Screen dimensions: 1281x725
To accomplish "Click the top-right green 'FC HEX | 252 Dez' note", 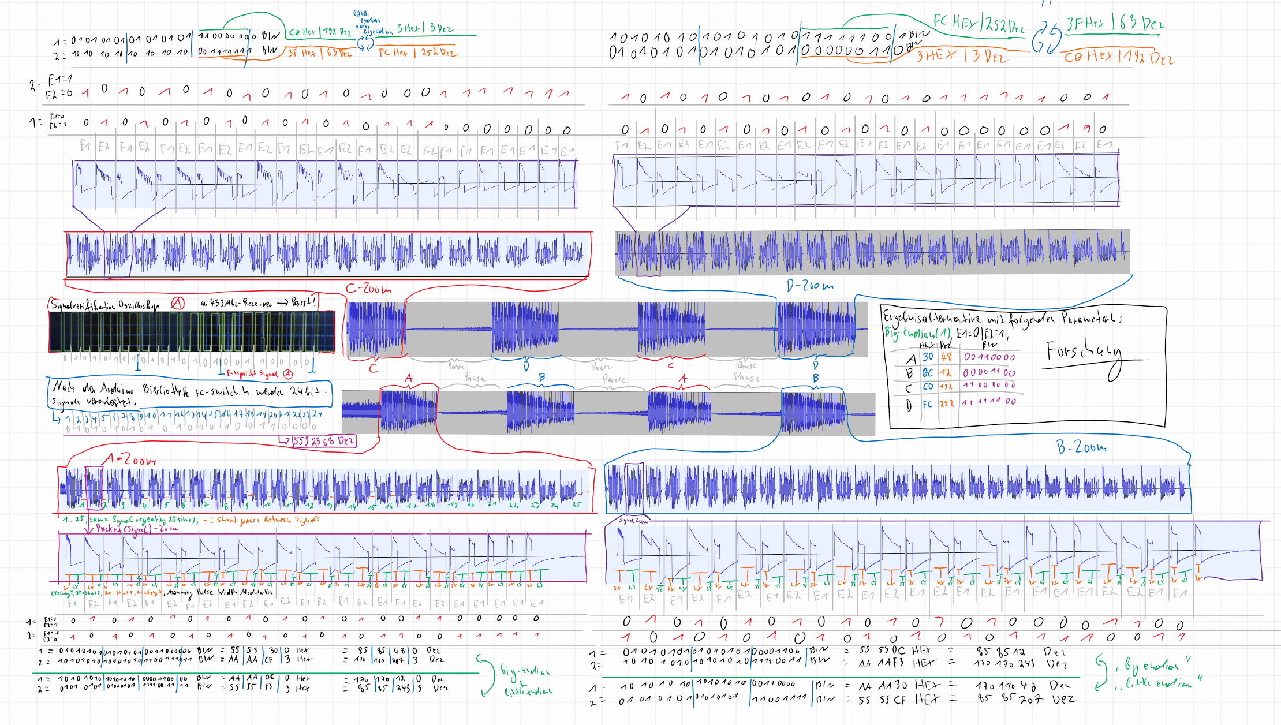I will 979,24.
